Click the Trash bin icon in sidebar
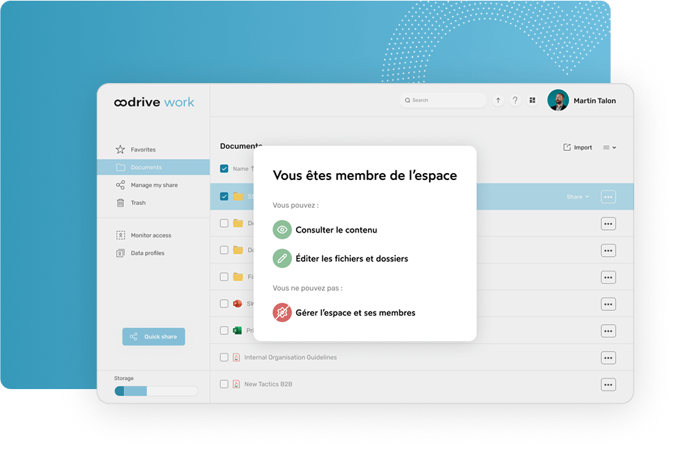Viewport: 676px width, 450px height. 120,203
